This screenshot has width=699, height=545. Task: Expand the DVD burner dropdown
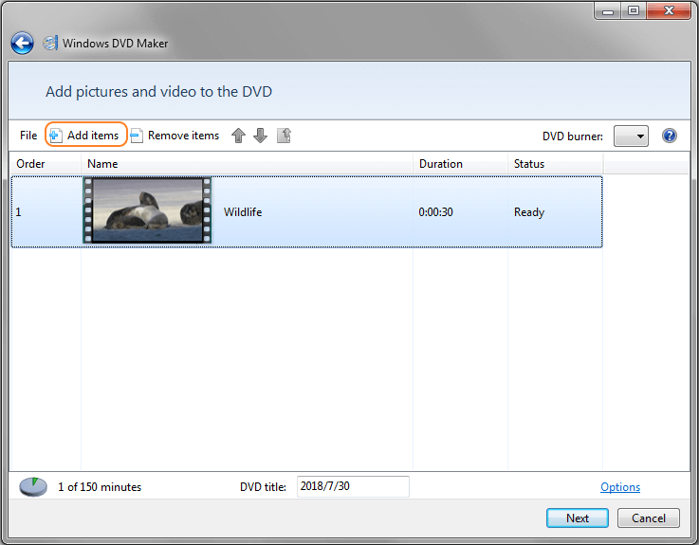(631, 136)
